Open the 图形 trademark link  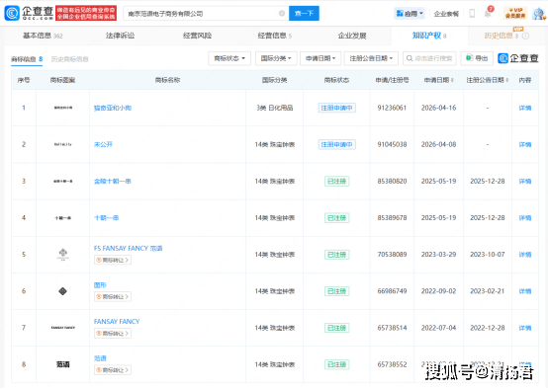coord(100,285)
